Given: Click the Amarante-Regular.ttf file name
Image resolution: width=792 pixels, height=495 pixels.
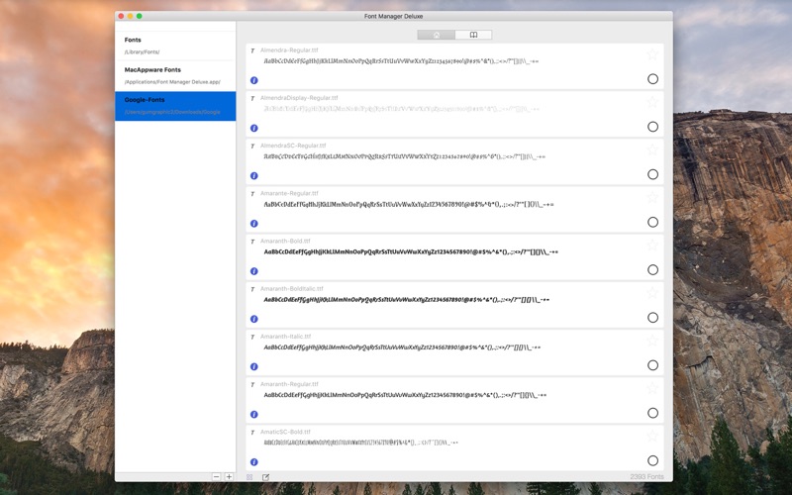Looking at the screenshot, I should click(x=289, y=193).
